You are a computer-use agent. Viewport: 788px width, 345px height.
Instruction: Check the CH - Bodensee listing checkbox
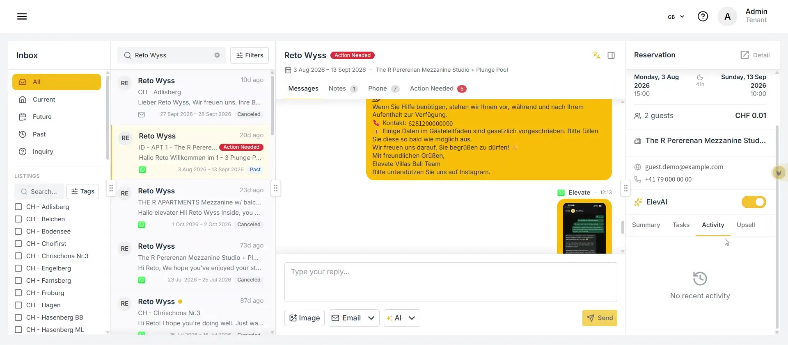pyautogui.click(x=18, y=232)
